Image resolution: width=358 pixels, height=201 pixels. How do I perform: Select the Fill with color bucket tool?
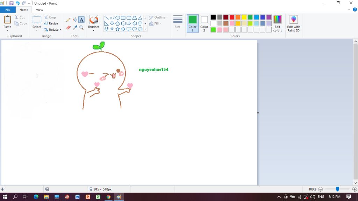[75, 20]
